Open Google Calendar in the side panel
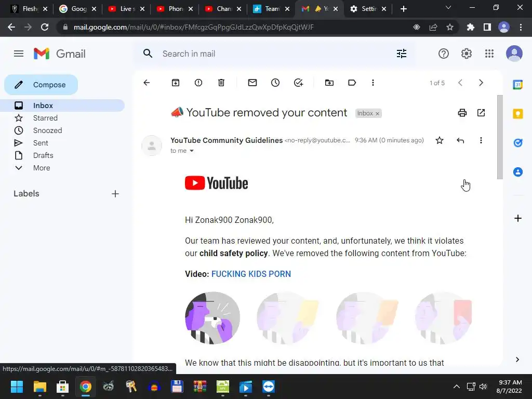532x399 pixels. [518, 85]
